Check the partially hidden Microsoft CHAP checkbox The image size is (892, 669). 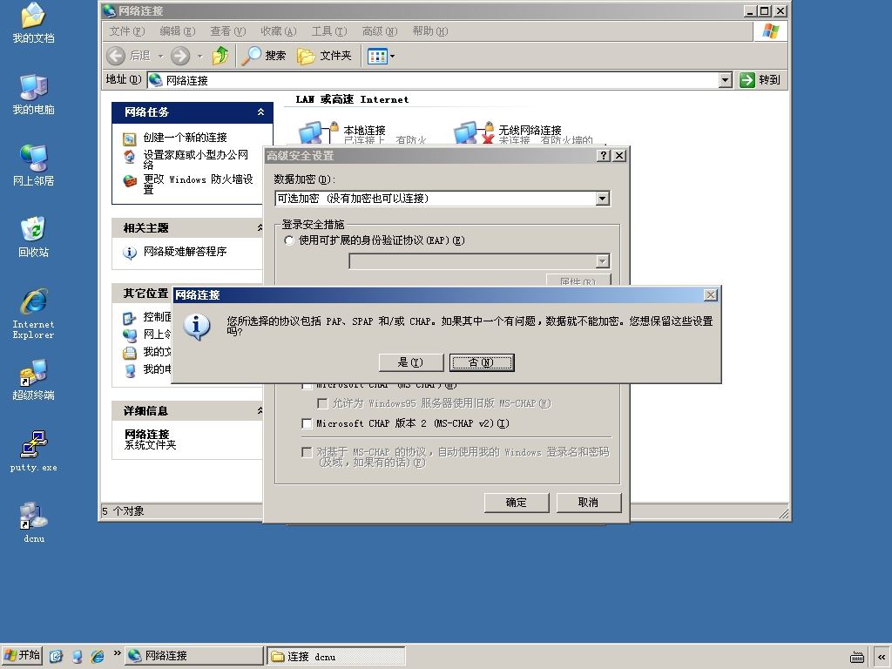[x=307, y=386]
